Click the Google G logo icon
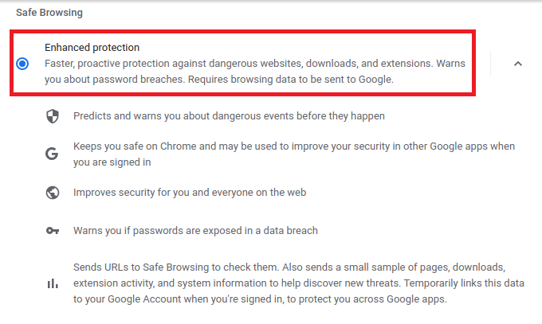 pyautogui.click(x=53, y=154)
